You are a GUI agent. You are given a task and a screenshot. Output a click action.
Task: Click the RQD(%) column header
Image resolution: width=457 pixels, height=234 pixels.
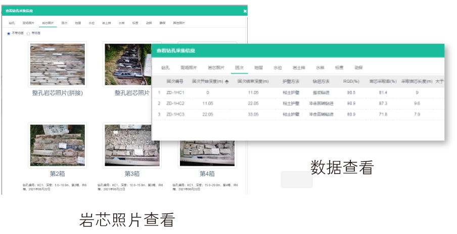pos(351,81)
